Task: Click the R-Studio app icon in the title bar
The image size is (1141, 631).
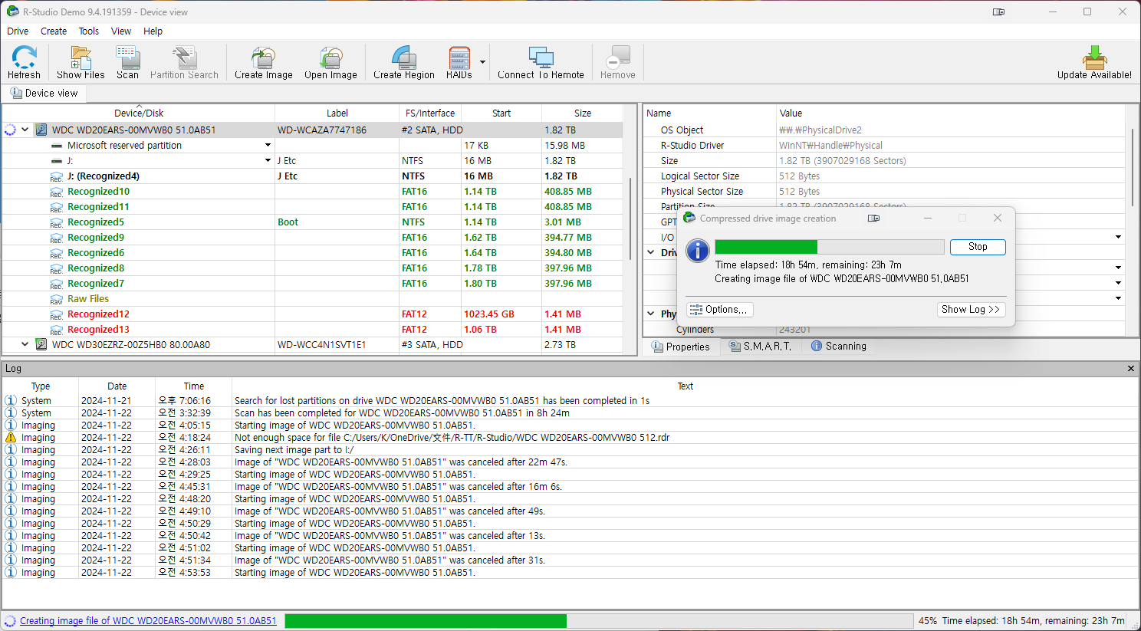Action: [12, 12]
